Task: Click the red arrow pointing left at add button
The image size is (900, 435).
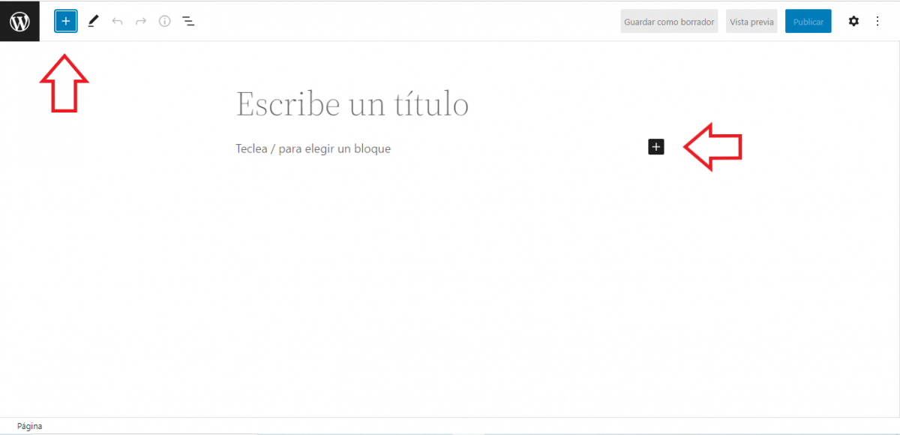Action: click(712, 147)
